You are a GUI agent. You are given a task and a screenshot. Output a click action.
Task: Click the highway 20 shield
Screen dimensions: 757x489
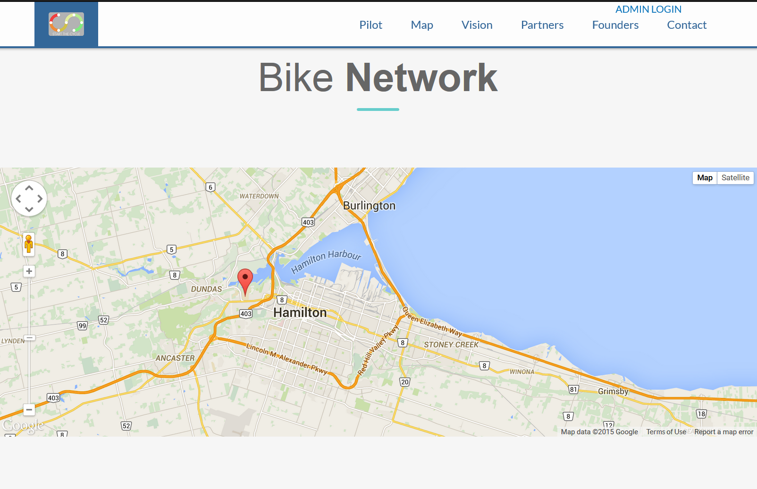click(x=405, y=382)
